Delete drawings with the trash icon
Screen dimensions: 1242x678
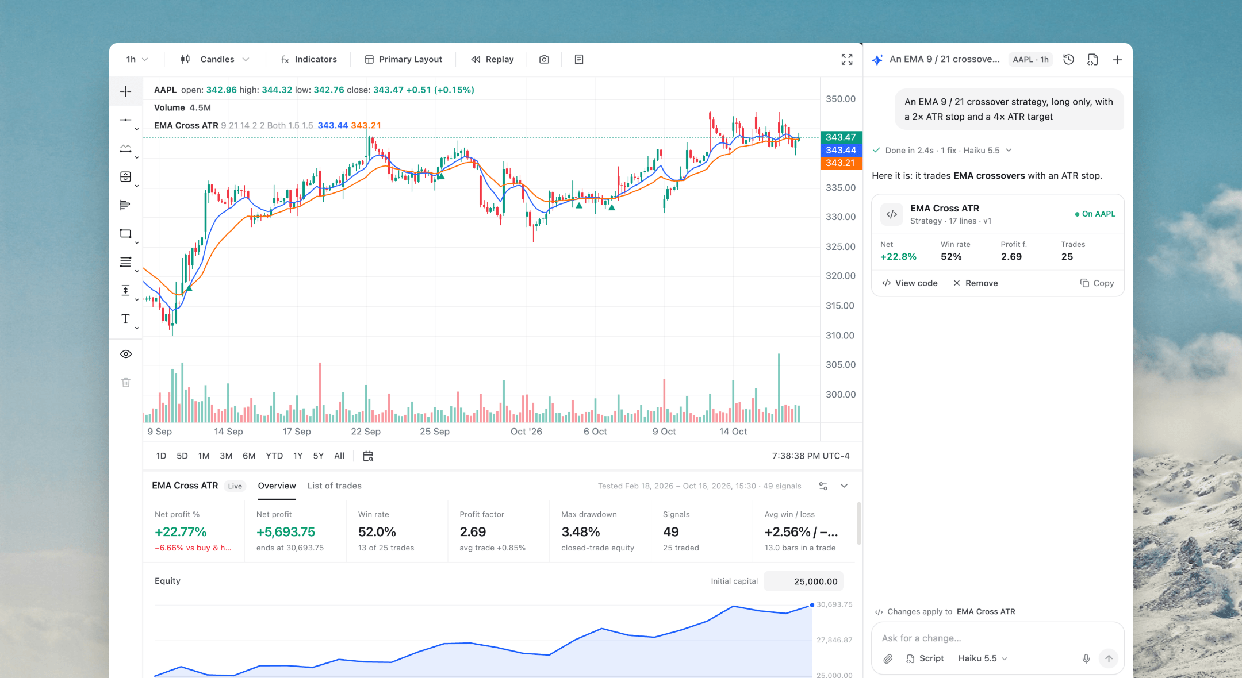[126, 382]
